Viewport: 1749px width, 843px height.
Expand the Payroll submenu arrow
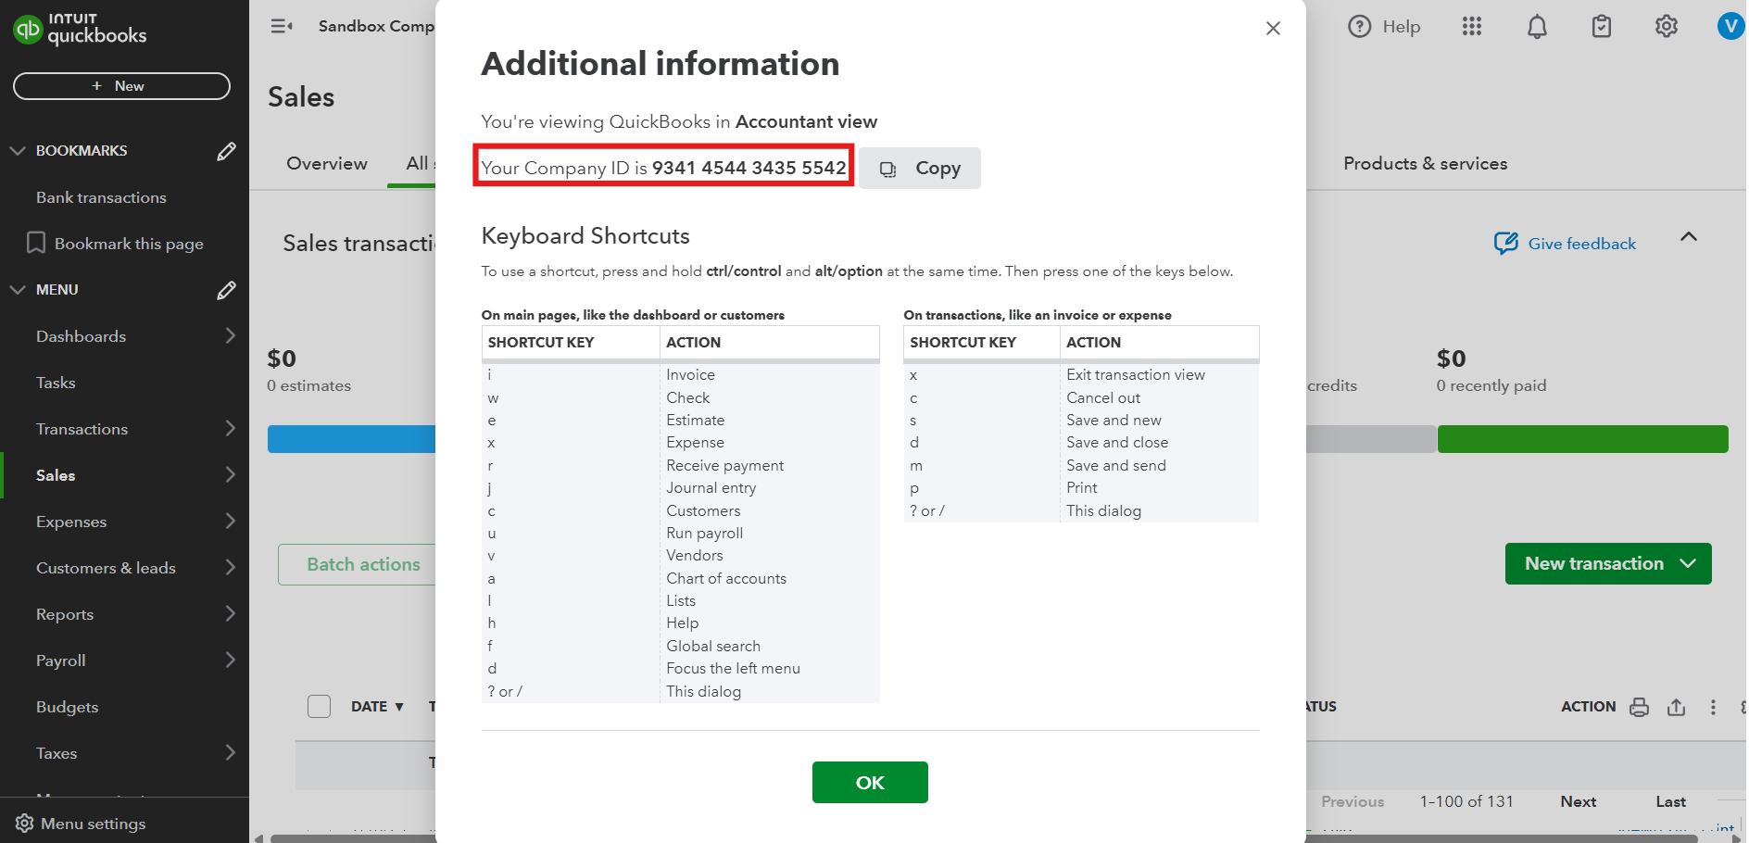click(231, 660)
